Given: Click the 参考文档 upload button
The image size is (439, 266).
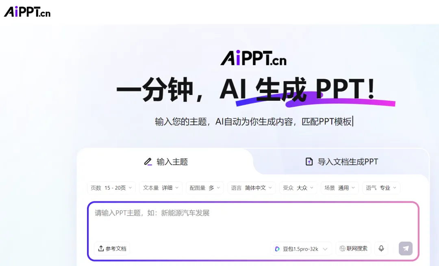Looking at the screenshot, I should point(112,249).
